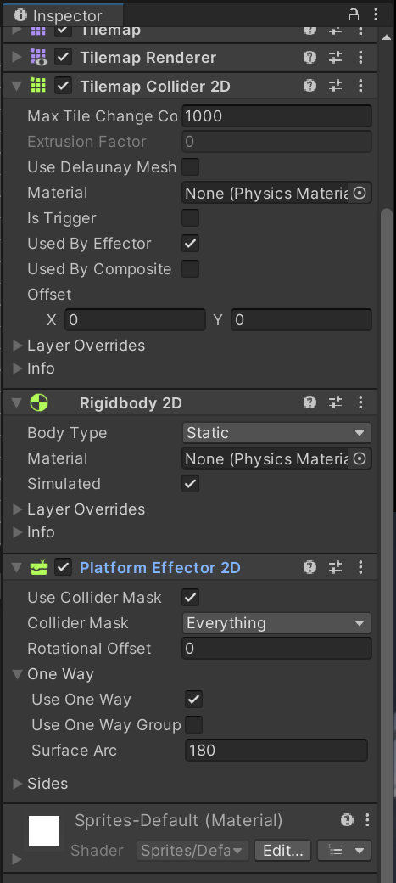
Task: Open help for Rigidbody 2D
Action: pyautogui.click(x=310, y=402)
